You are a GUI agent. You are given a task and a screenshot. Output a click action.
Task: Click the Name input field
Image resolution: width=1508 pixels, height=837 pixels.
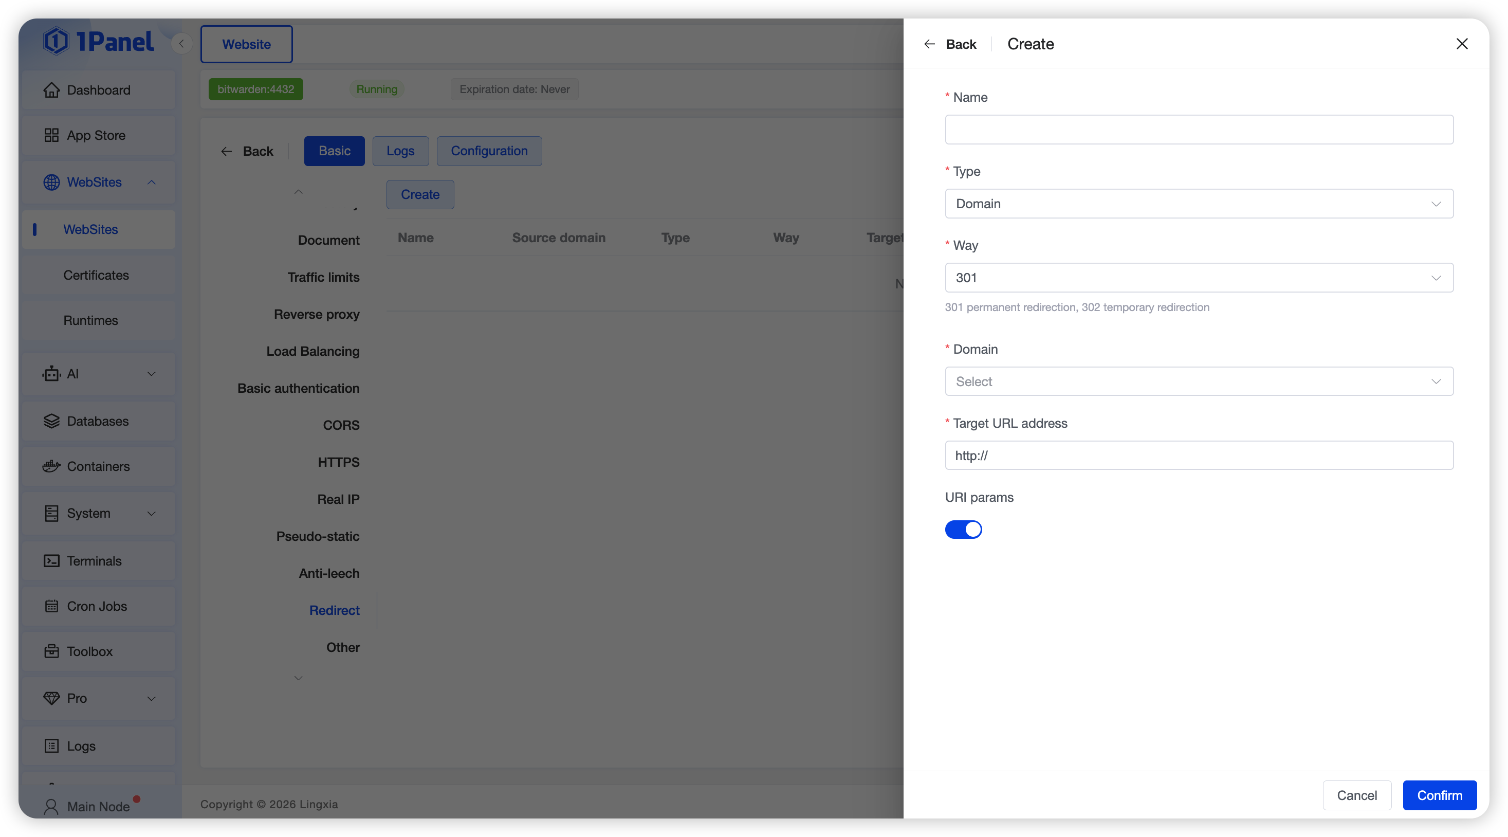pyautogui.click(x=1198, y=130)
